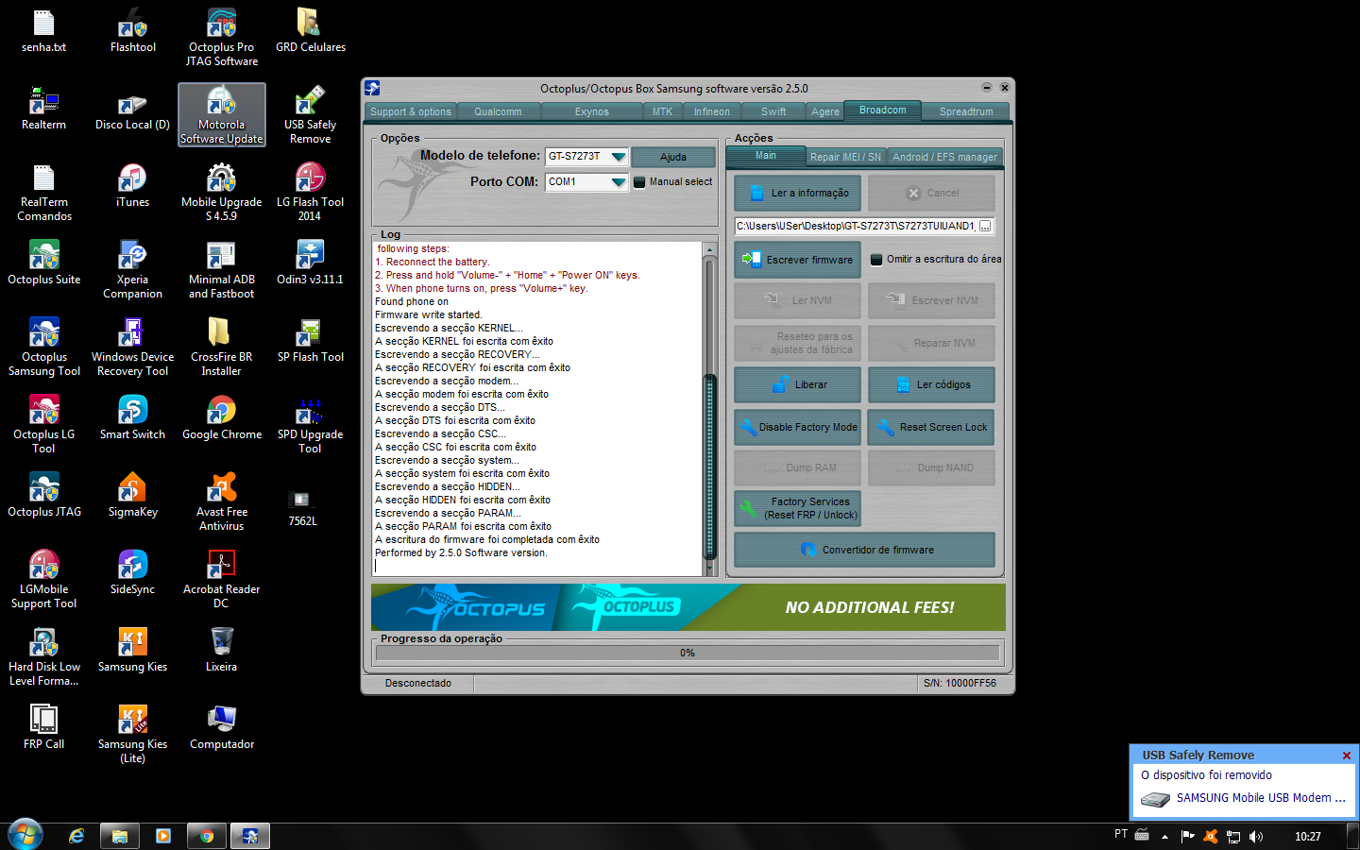
Task: Open the Smart Switch icon
Action: tap(132, 417)
